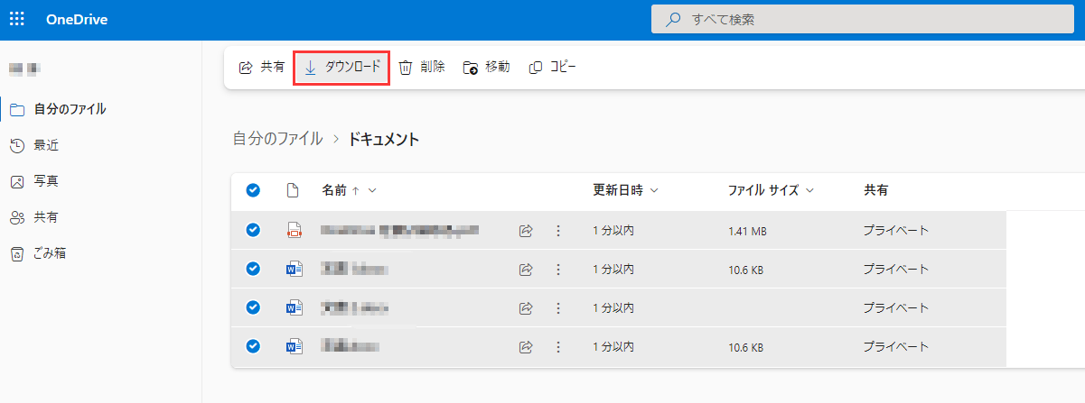Open 写真 in the sidebar

click(x=35, y=181)
